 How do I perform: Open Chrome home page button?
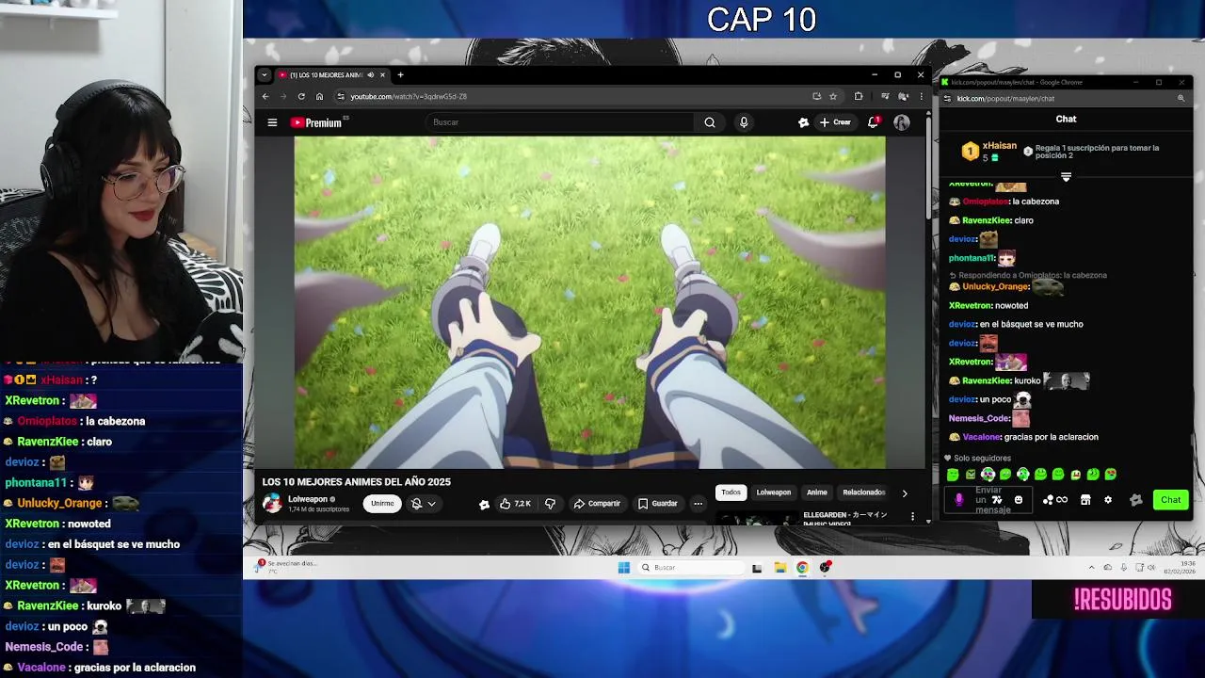(319, 96)
